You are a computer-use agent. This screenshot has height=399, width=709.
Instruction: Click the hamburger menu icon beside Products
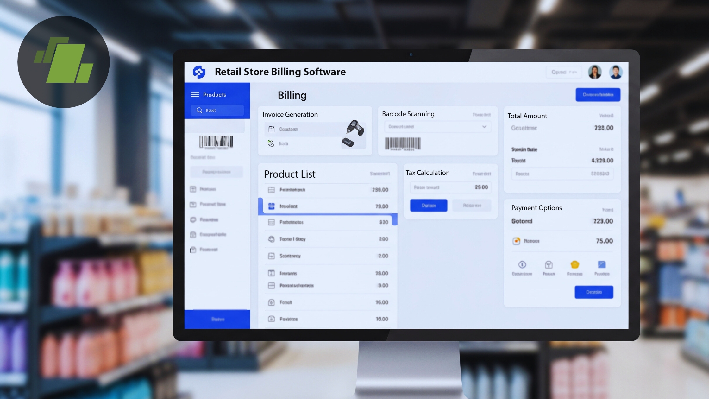195,95
